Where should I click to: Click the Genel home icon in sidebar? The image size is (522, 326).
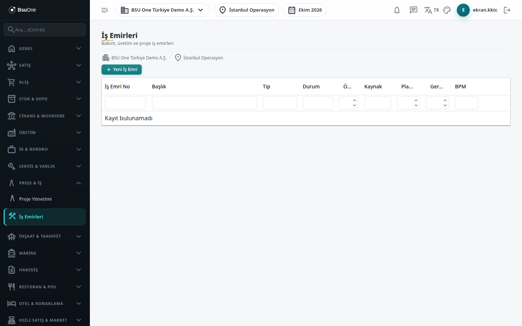(12, 49)
